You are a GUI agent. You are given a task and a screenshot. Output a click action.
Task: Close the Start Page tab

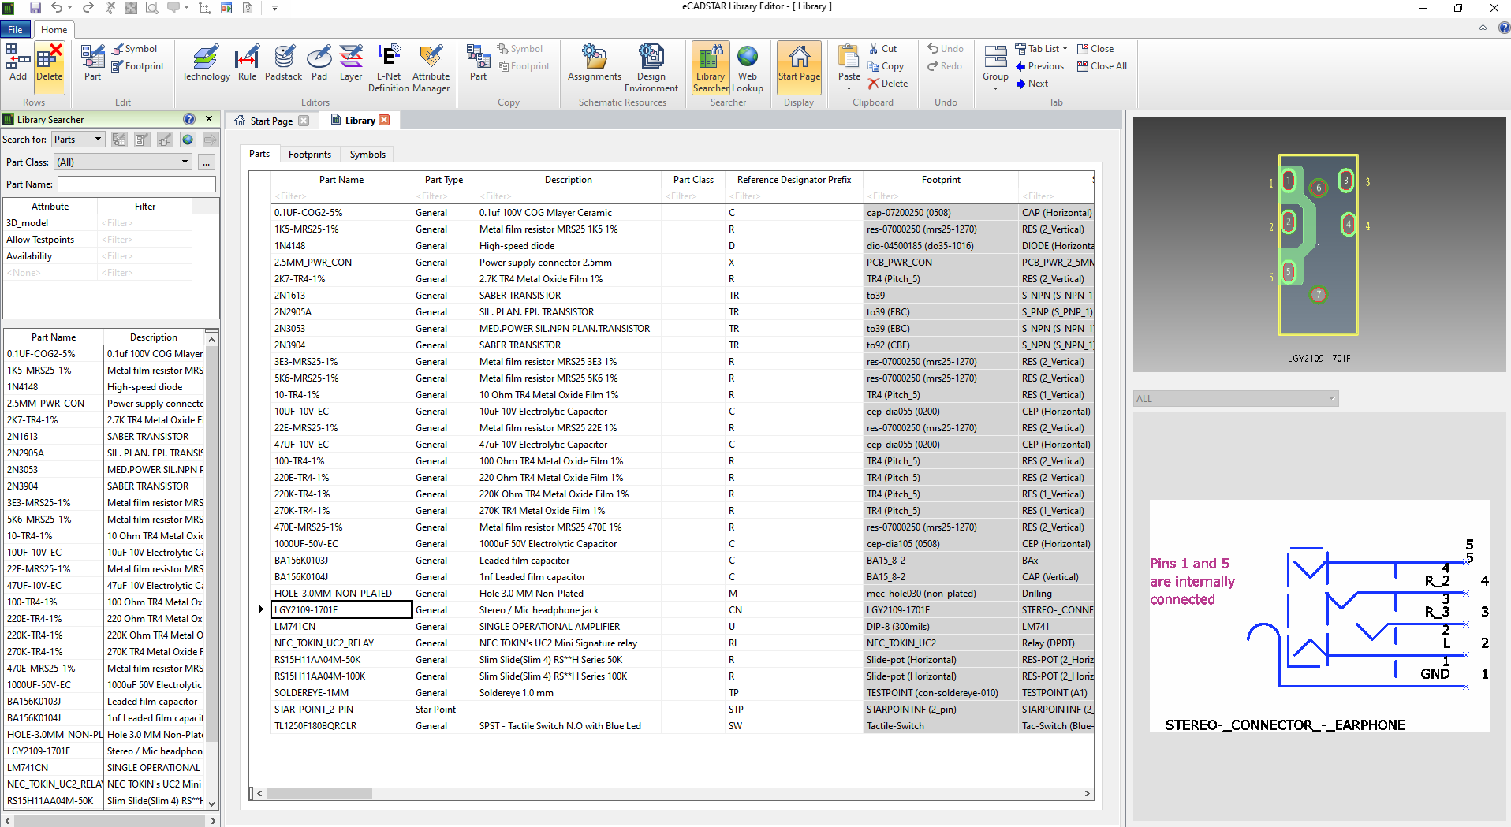(x=304, y=121)
